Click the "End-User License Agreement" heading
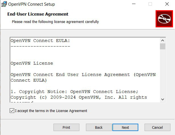Viewport: 175px width, 135px height. [37, 14]
